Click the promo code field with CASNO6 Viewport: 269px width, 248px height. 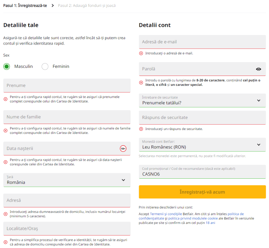(202, 172)
